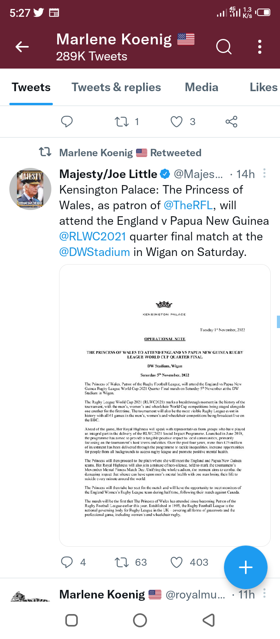
Task: Retweet the top tweet with 1 retweet
Action: [122, 122]
